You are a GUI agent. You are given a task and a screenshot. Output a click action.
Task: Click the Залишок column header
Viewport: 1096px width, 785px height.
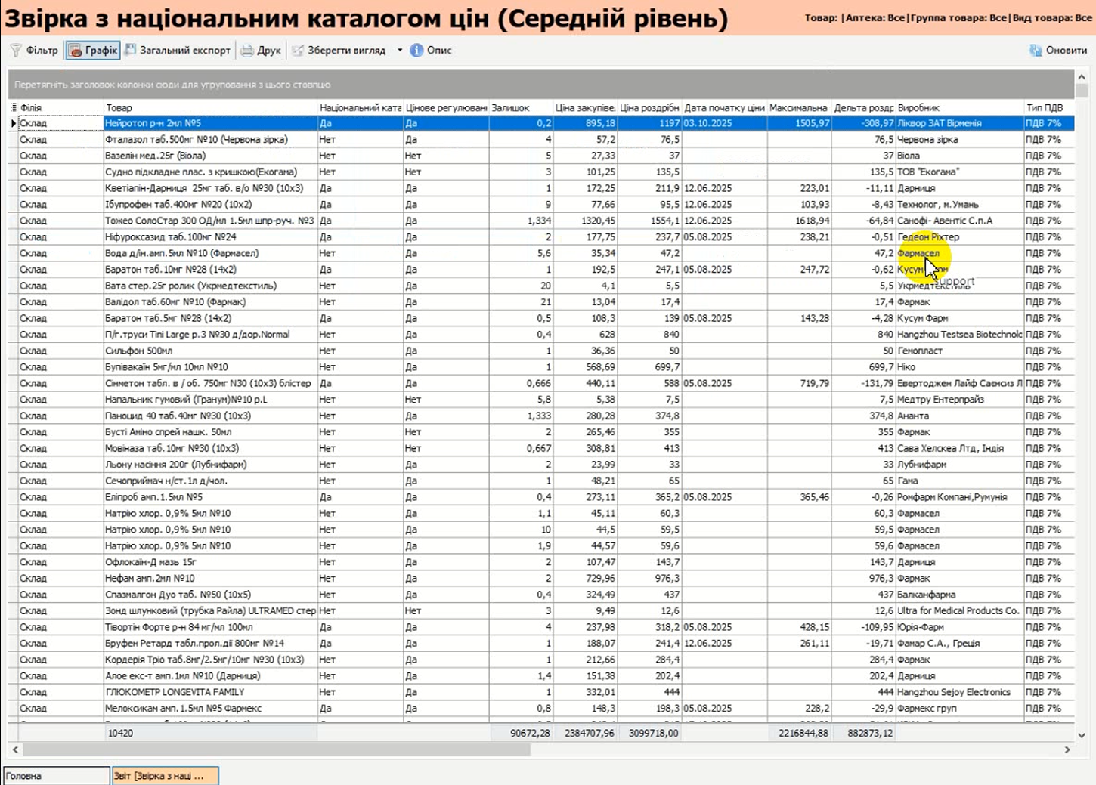520,108
